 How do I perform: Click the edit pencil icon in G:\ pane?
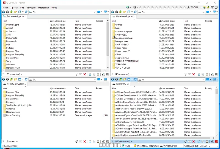103,142
